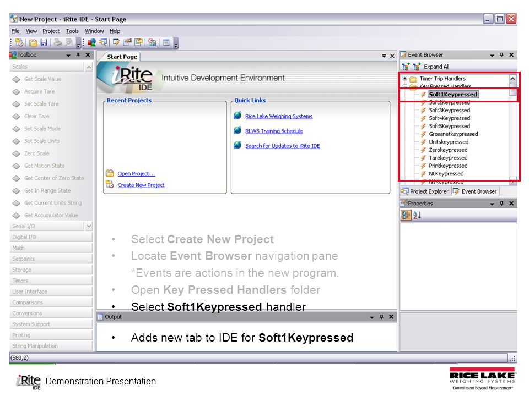Click the Soft3Keypressed lightning bolt icon
The height and width of the screenshot is (396, 529).
tap(423, 111)
